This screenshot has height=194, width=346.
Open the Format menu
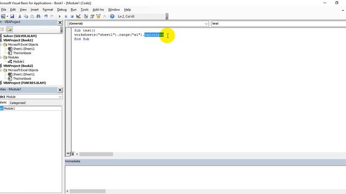click(x=48, y=10)
